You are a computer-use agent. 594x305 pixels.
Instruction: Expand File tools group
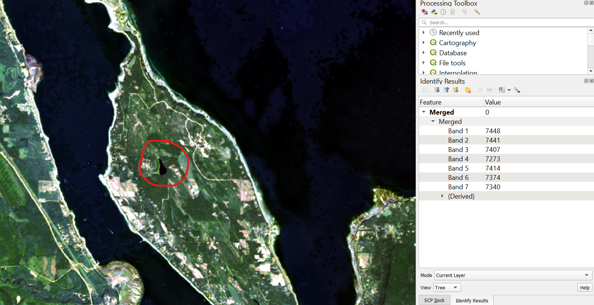point(423,63)
